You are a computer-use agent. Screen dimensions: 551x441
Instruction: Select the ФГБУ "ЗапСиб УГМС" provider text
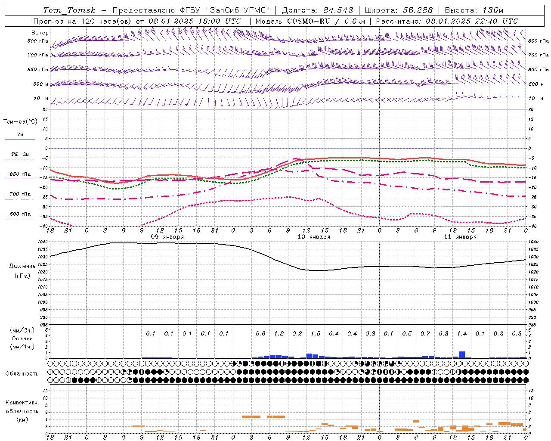pyautogui.click(x=224, y=10)
